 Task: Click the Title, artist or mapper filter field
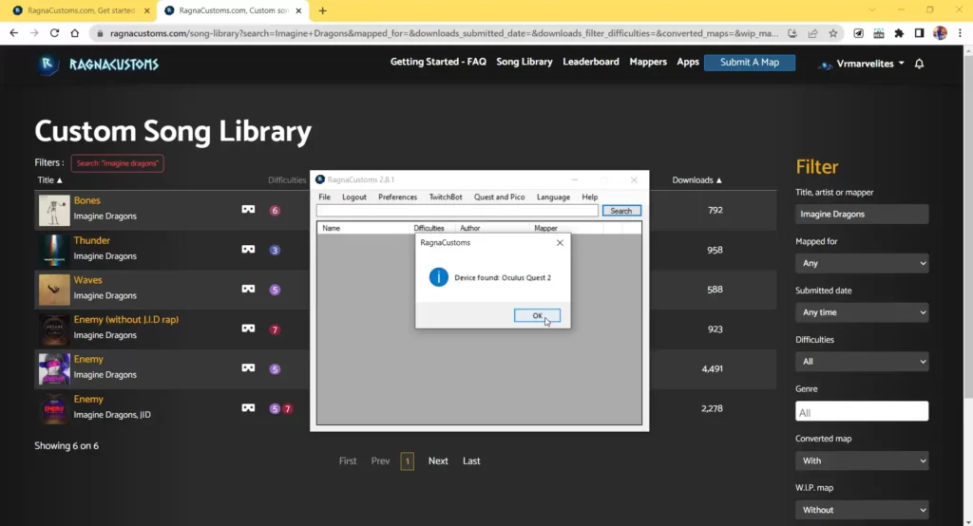point(862,214)
